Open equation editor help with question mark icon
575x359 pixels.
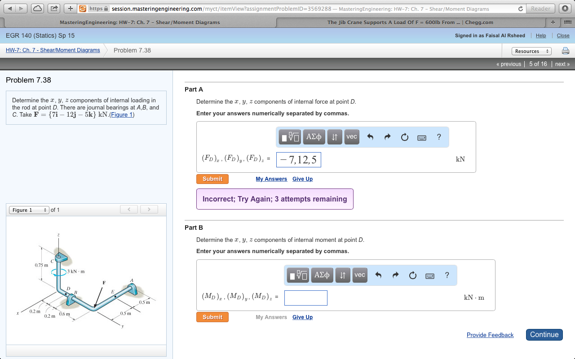pos(438,137)
